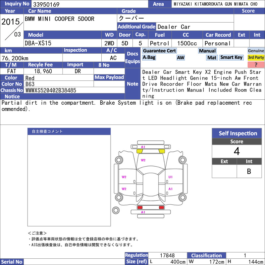
Task: Click the W2 mark opposite door A1
Action: [x=124, y=189]
